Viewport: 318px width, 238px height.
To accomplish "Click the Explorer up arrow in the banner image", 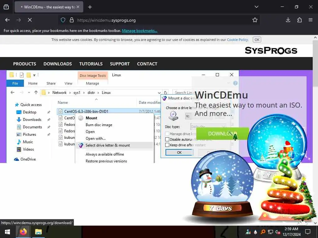I will click(x=36, y=92).
